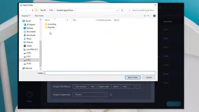199x112 pixels.
Task: Open Local Disk (C:) in sidebar
Action: [30, 49]
